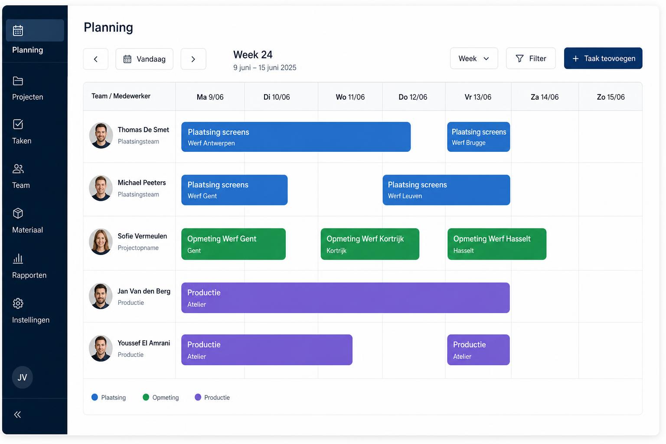Open Youssef's Friday Productie Atelier block

(x=478, y=350)
